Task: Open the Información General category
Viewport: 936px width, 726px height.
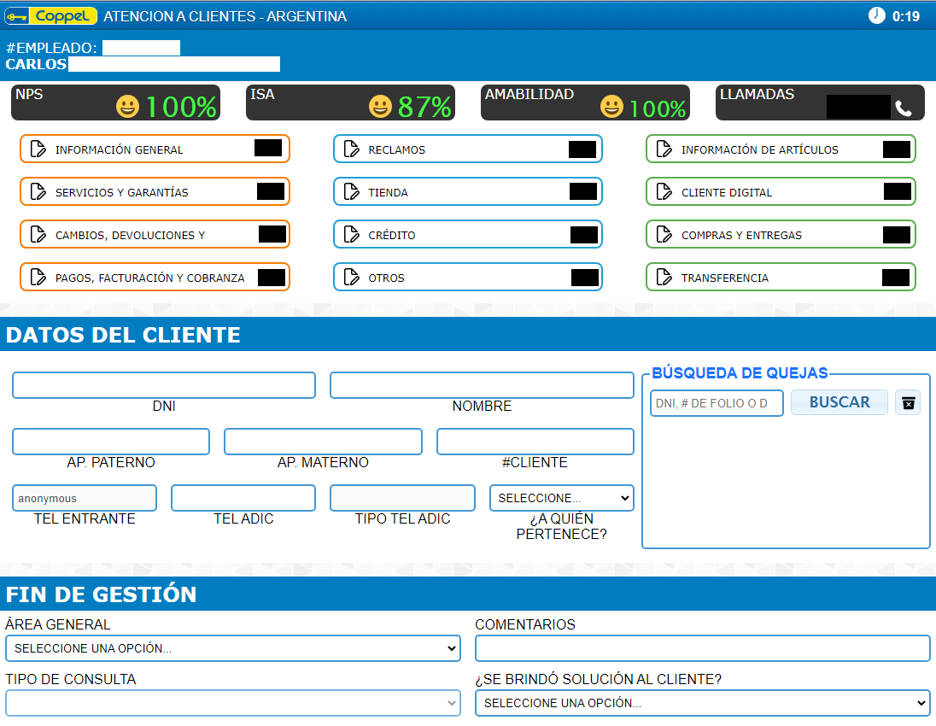Action: [x=155, y=149]
